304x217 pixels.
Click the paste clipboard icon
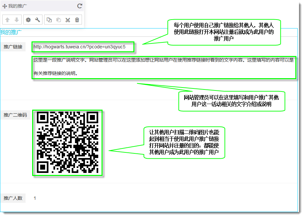[x=58, y=20]
